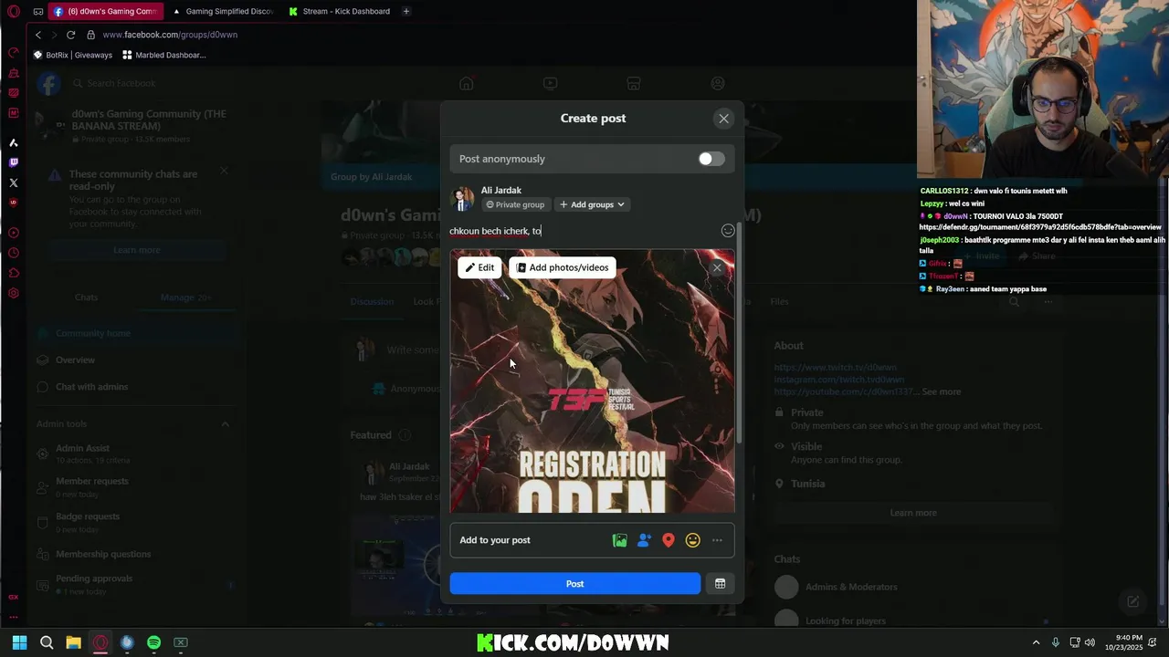Open the Opera GX main menu icon
The width and height of the screenshot is (1169, 657).
click(x=14, y=11)
